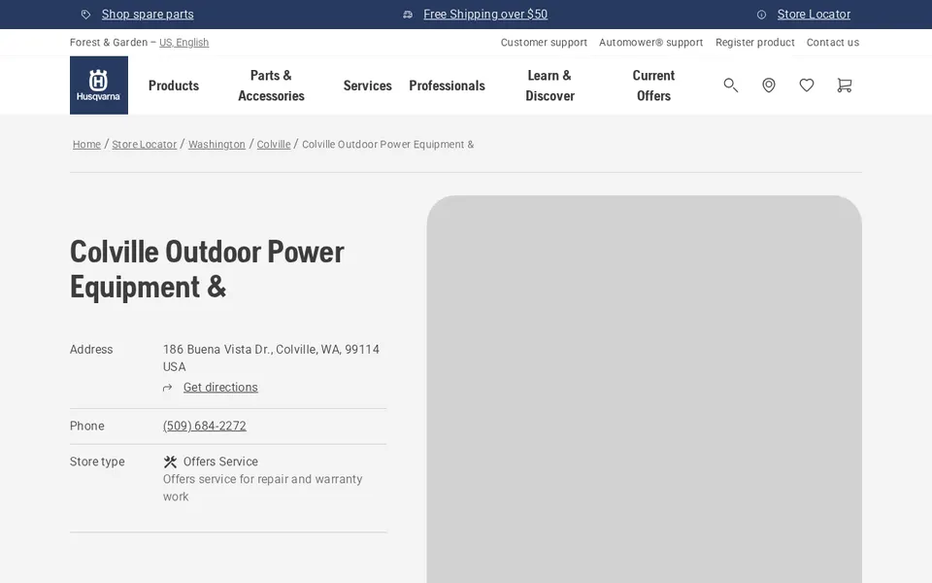Open the wishlist heart icon
The height and width of the screenshot is (583, 932).
(x=807, y=86)
